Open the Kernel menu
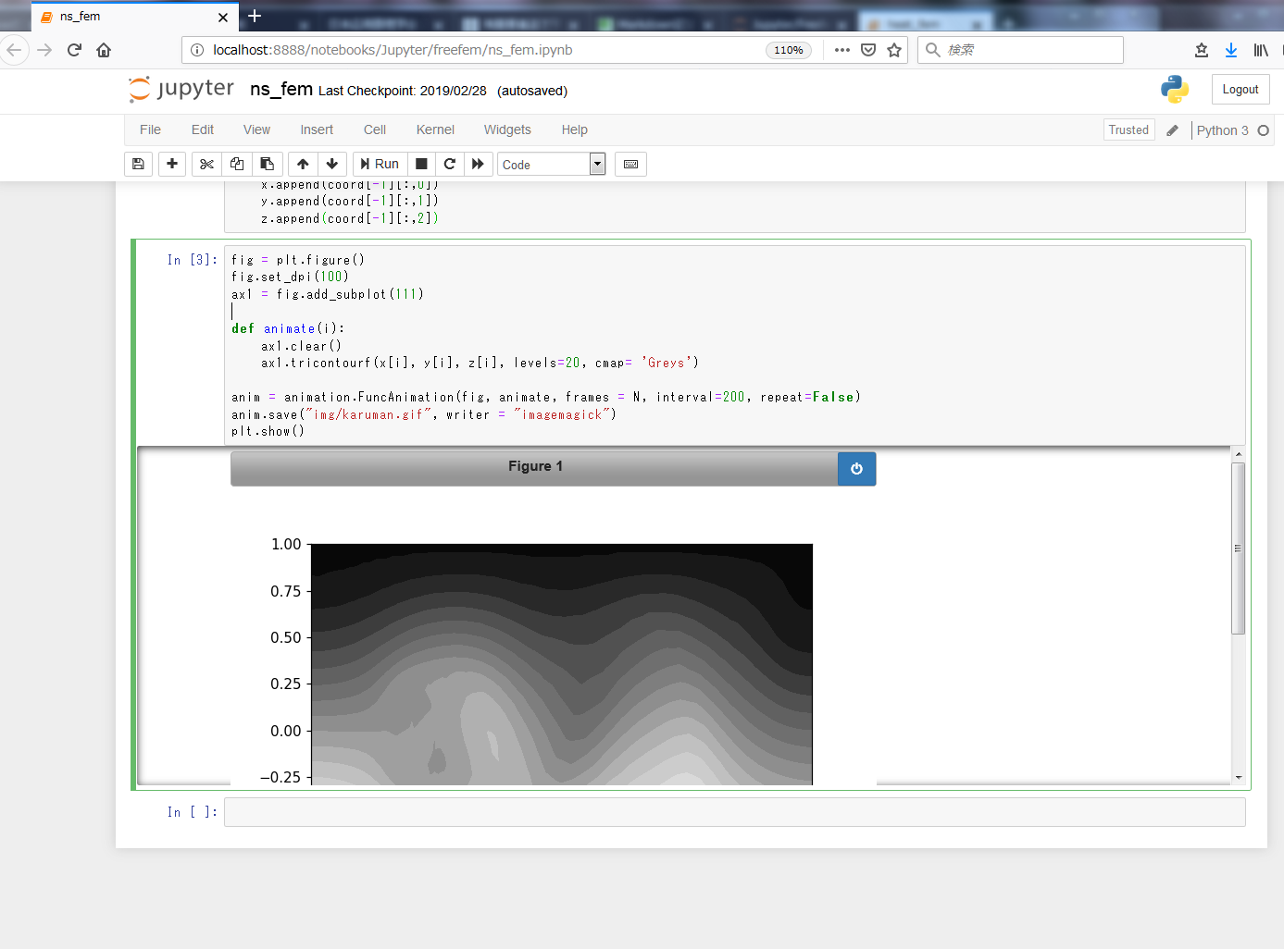Image resolution: width=1284 pixels, height=949 pixels. pos(435,130)
